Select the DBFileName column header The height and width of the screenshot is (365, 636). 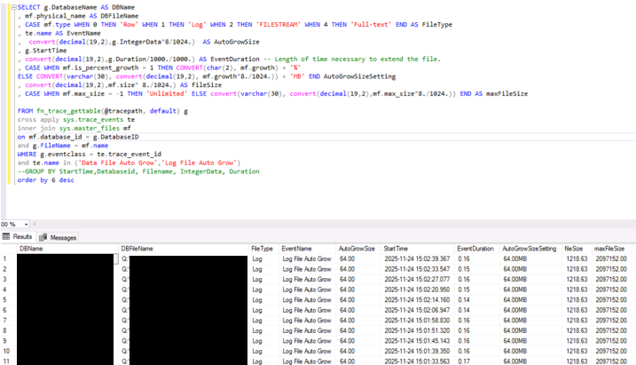tap(137, 249)
